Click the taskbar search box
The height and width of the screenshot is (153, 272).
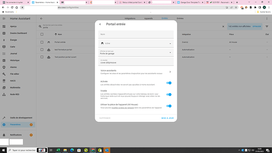[x=27, y=150]
